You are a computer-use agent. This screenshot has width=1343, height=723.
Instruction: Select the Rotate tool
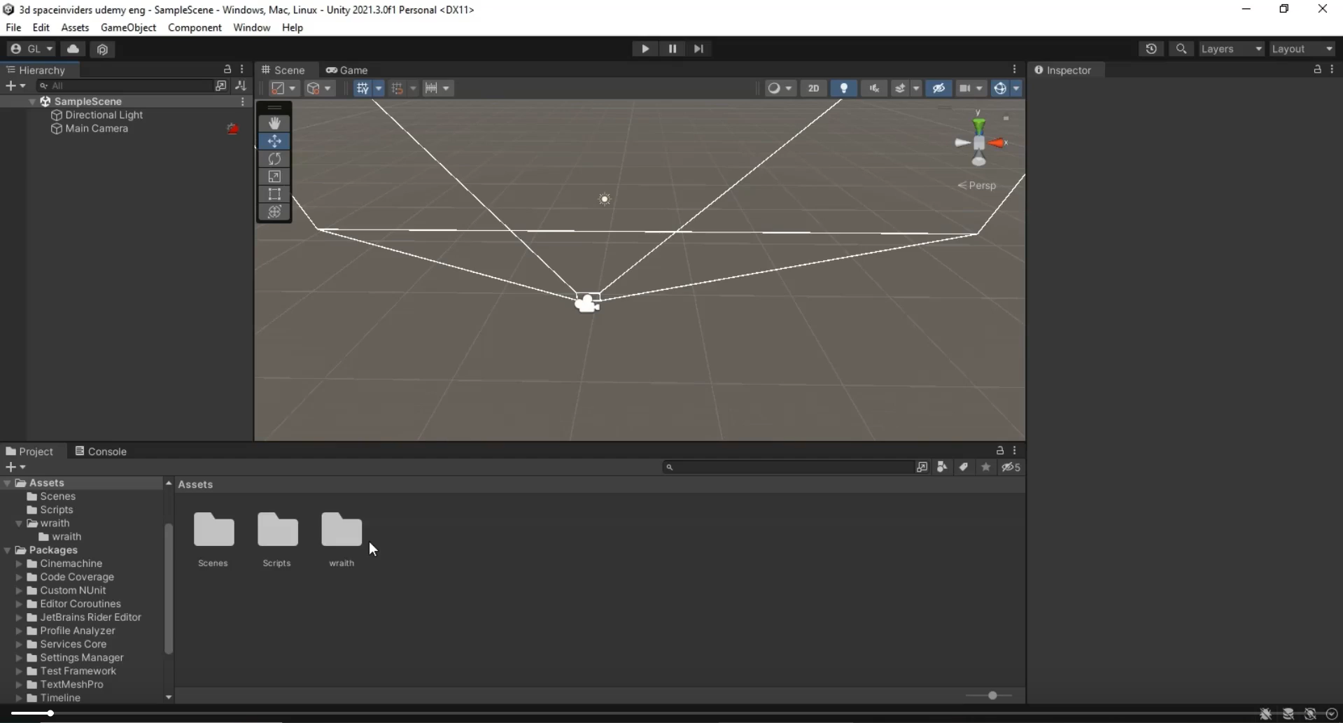[x=274, y=159]
